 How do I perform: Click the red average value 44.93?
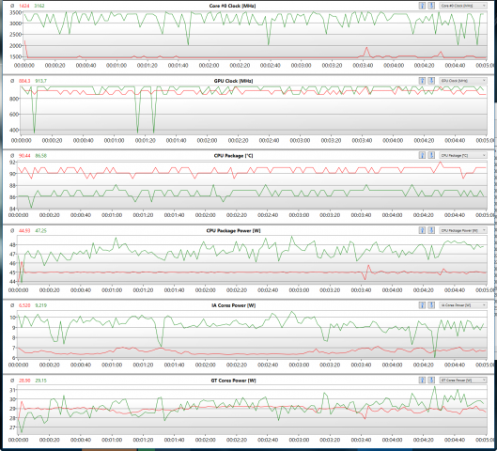(24, 231)
